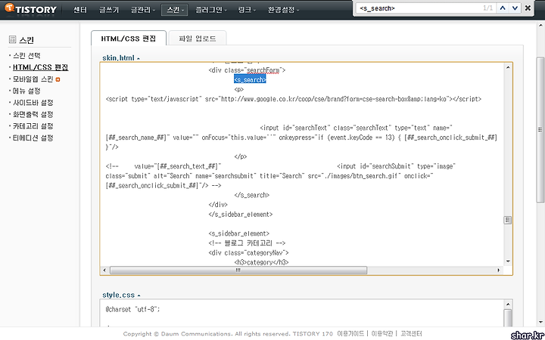Open 티에디션 설정 sidebar link
The image size is (545, 340).
33,138
